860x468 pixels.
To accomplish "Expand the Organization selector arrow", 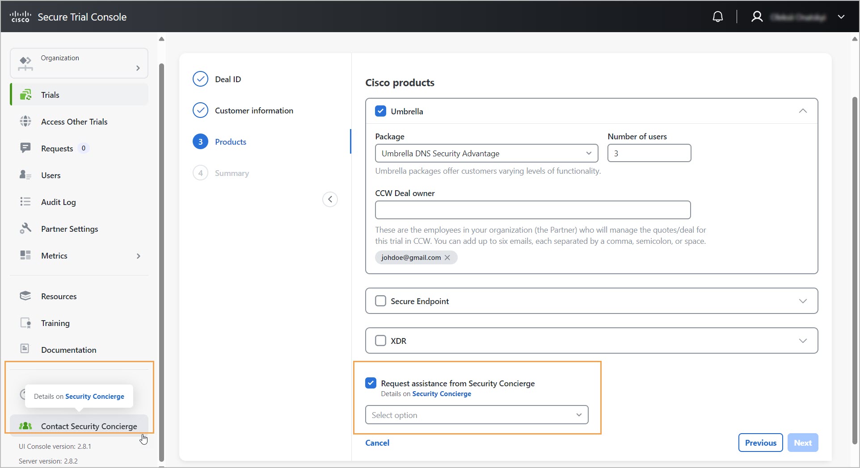I will (138, 68).
